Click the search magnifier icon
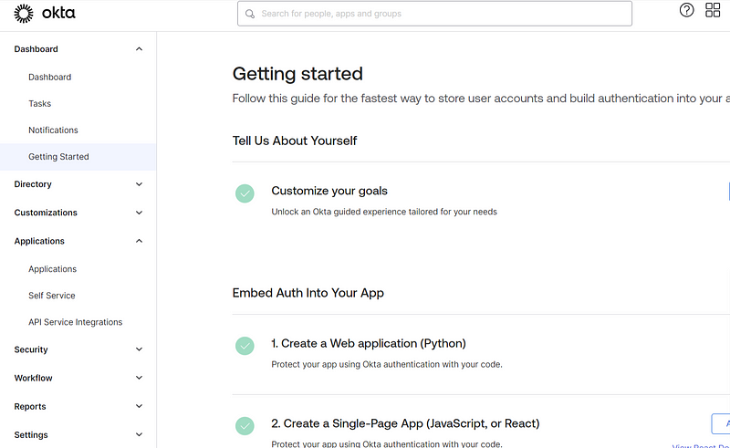 point(250,14)
